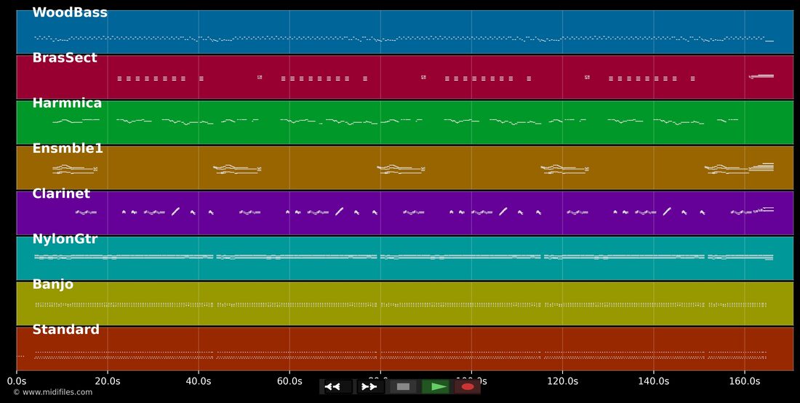Click the gray stop button
Screen dimensions: 800x403
click(x=403, y=387)
